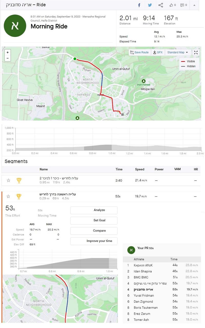Image resolution: width=205 pixels, height=328 pixels.
Task: Share the ride on Twitter
Action: (x=150, y=5)
